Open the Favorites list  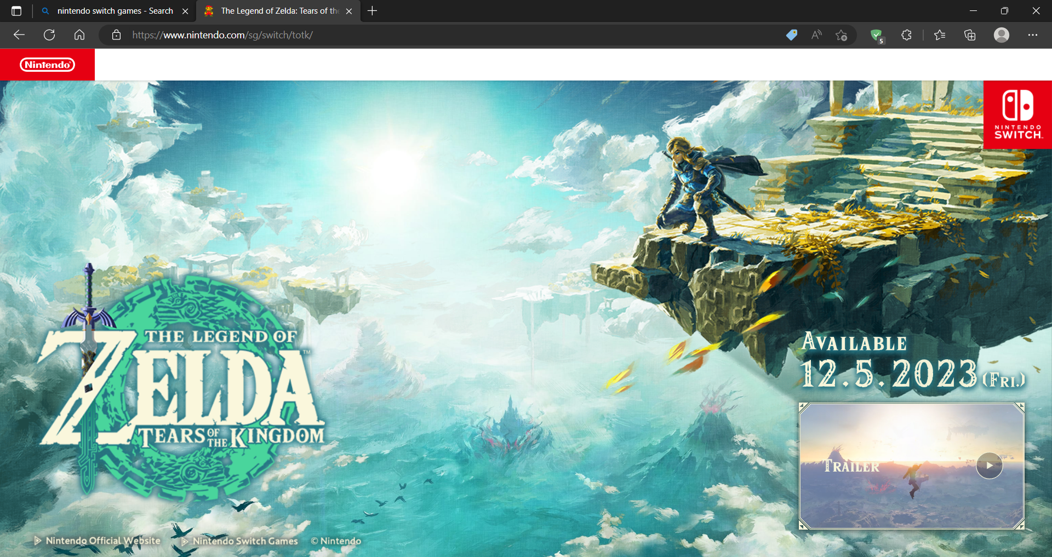click(x=940, y=35)
